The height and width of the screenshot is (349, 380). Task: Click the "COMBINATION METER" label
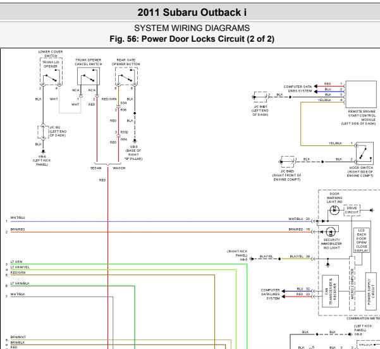pyautogui.click(x=364, y=318)
